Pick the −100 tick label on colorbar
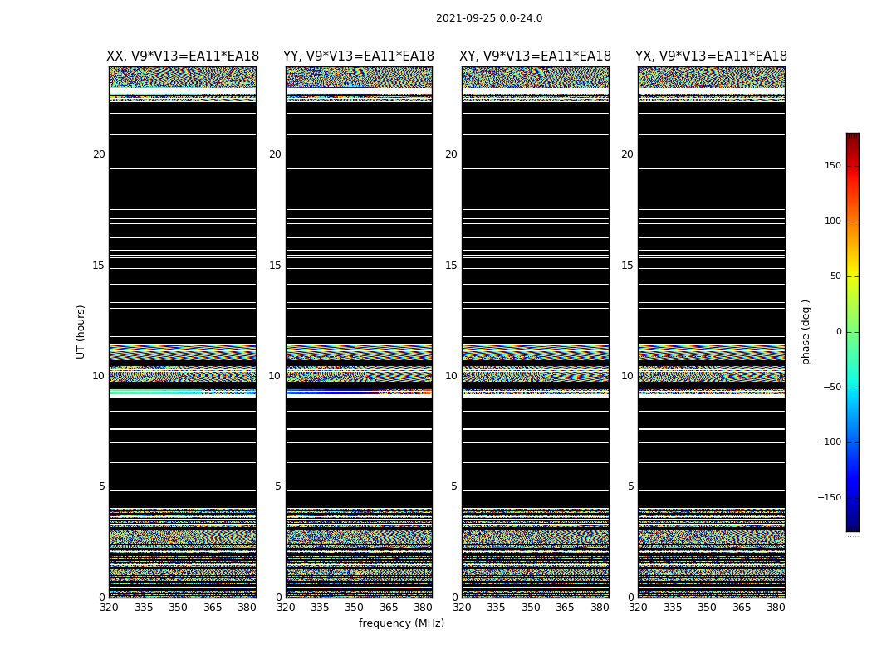This screenshot has width=872, height=664. pos(829,442)
